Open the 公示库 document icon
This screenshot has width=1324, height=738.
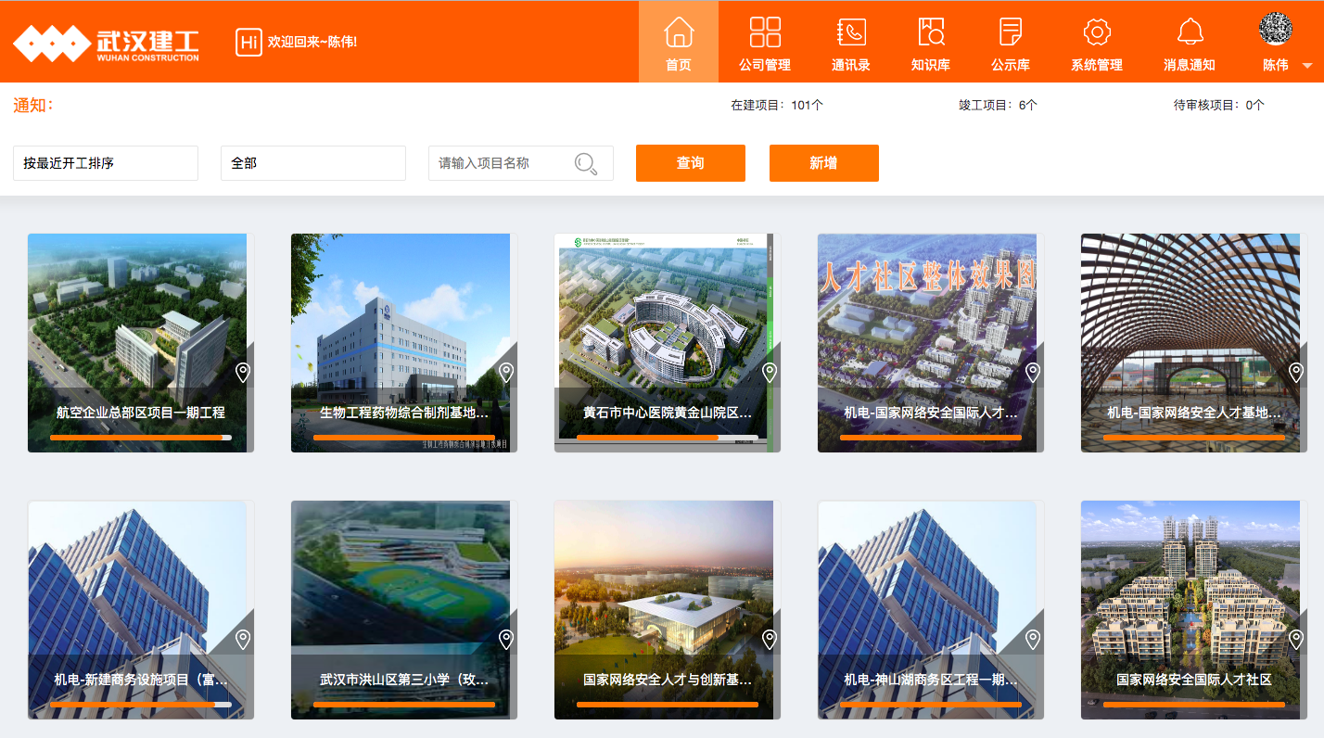[x=1011, y=32]
